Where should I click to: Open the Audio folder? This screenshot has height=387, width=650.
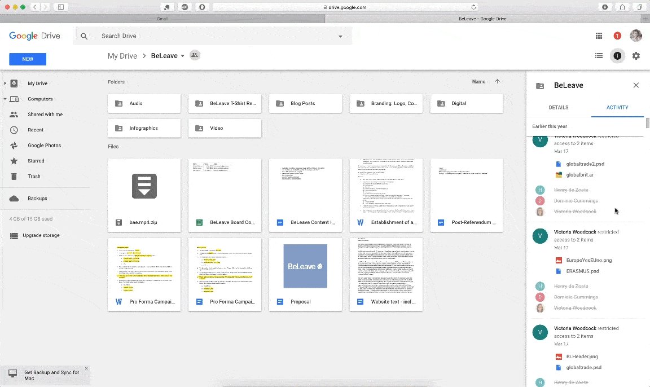click(144, 103)
